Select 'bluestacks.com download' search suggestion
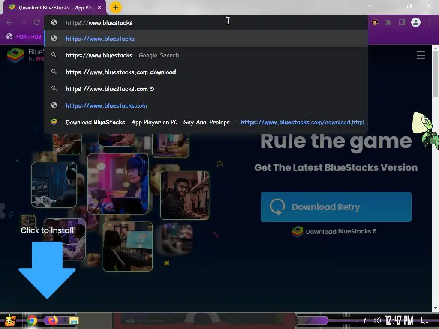 tap(205, 72)
